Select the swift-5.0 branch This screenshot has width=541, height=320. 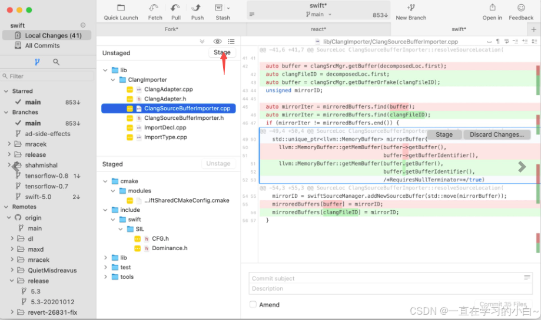[38, 197]
